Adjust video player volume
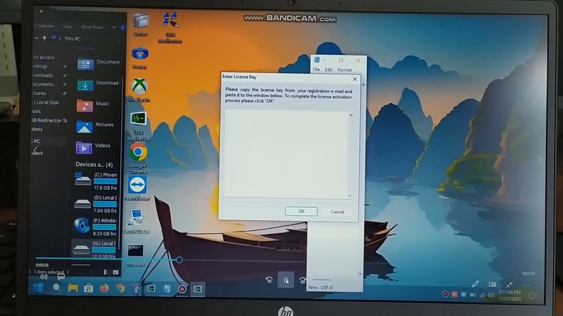This screenshot has height=316, width=563. point(44,276)
